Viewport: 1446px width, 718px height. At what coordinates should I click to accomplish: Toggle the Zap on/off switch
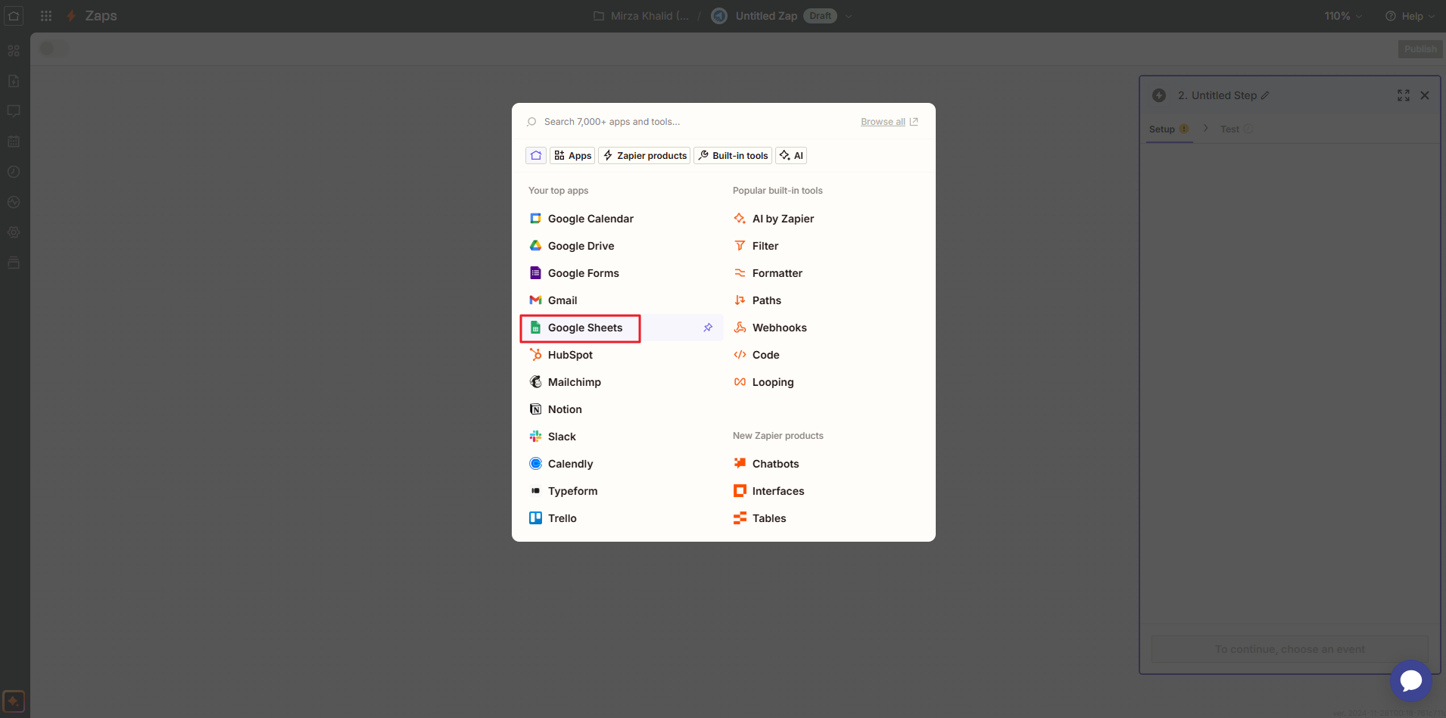click(x=53, y=48)
